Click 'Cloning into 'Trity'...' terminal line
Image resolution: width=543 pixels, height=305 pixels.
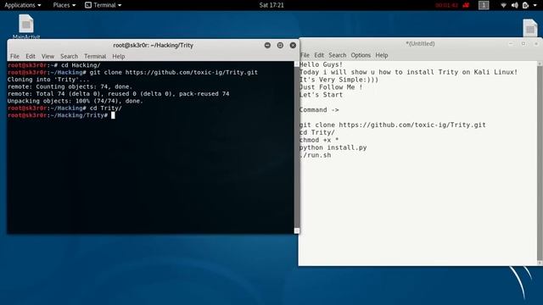(x=48, y=80)
